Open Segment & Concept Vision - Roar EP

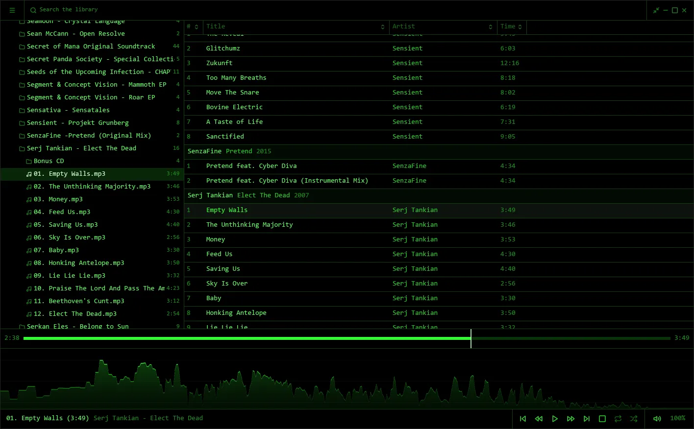(92, 97)
